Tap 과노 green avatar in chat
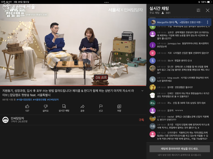Image resolution: width=213 pixels, height=159 pixels. click(x=152, y=103)
